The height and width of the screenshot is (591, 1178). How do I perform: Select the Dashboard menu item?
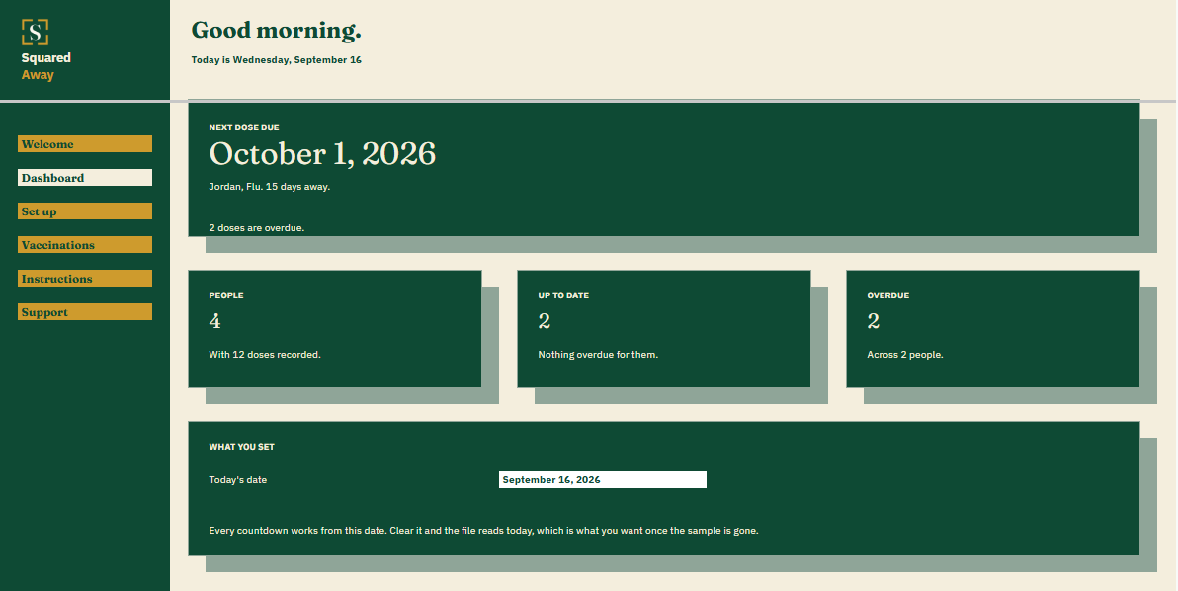coord(85,178)
